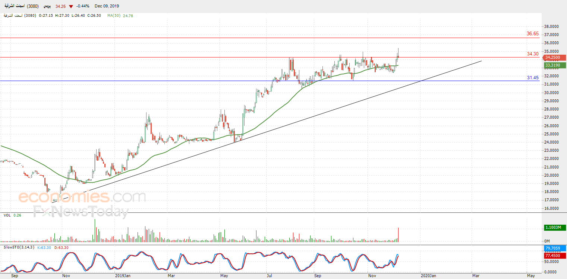567x279 pixels.
Task: Click the 31.45 support level label
Action: (533, 78)
